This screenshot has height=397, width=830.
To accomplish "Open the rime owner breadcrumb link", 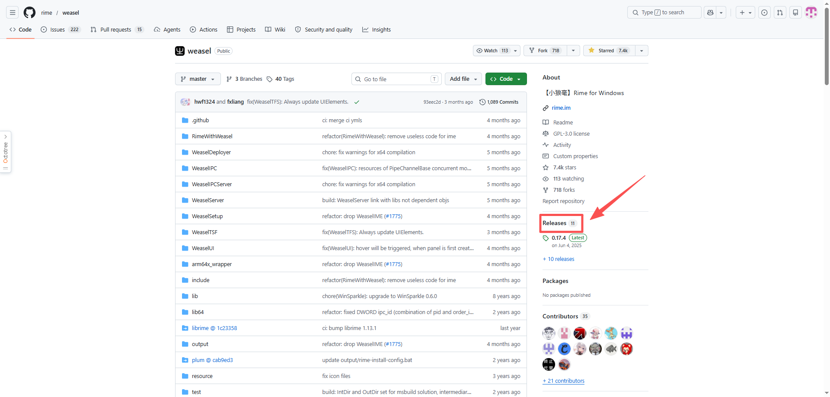I will pos(47,13).
